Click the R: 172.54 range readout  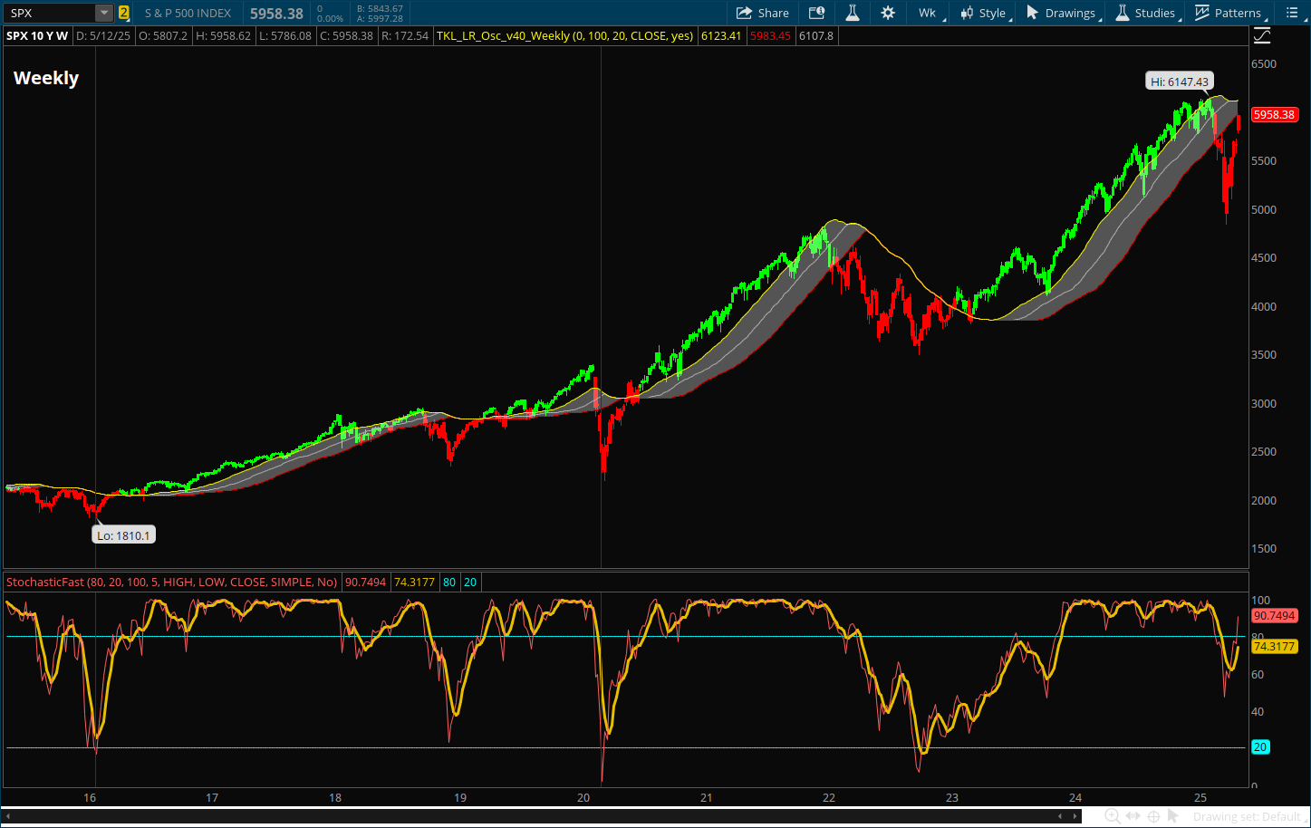(404, 36)
